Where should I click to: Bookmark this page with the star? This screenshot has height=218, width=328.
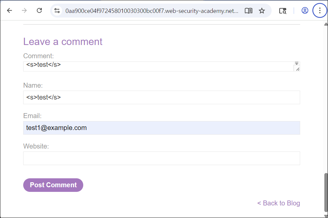tap(262, 11)
